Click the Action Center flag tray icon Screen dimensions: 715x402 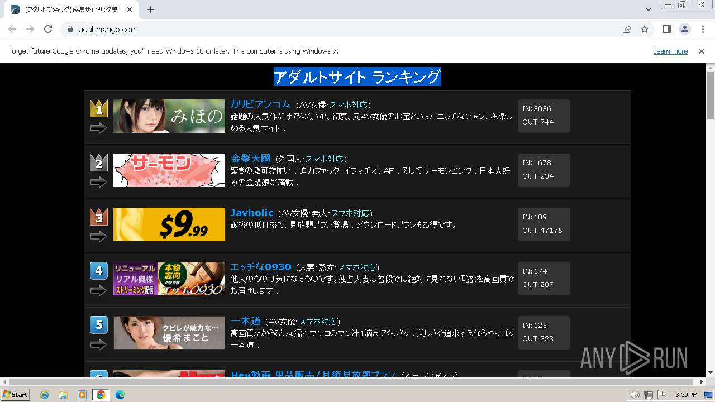(x=662, y=395)
